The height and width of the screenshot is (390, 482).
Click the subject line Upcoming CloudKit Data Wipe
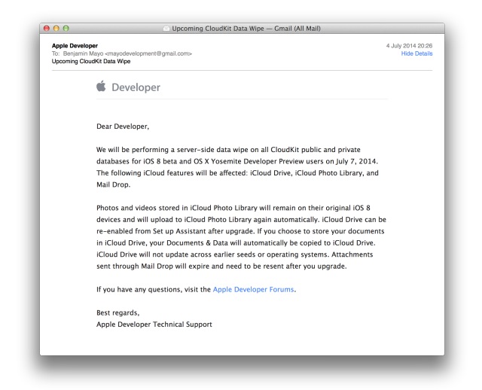click(91, 61)
